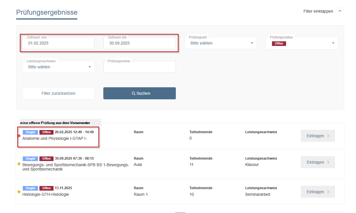This screenshot has height=213, width=356.
Task: Click the Suchen button
Action: click(x=140, y=93)
